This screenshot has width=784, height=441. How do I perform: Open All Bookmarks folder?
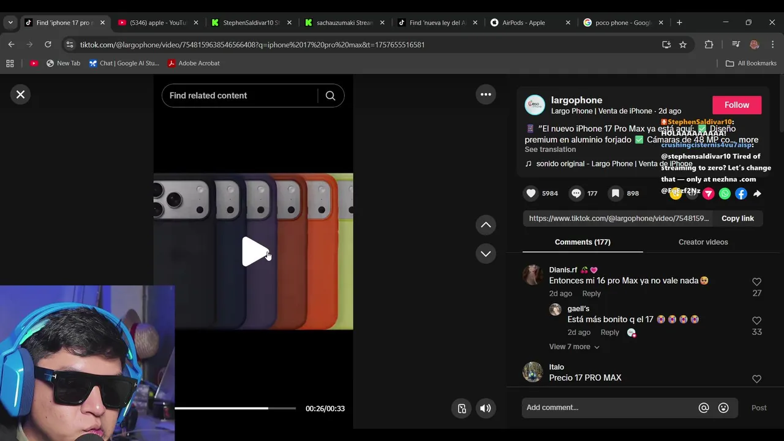click(751, 63)
